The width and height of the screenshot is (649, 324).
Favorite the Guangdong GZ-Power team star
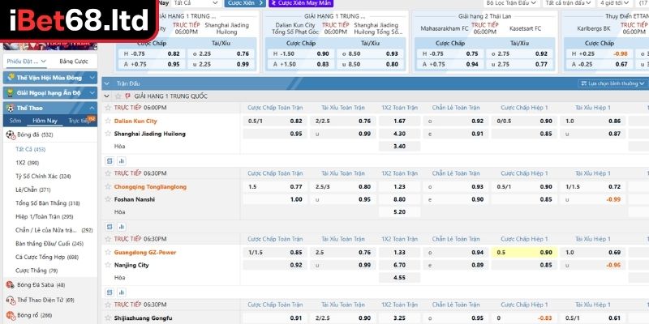(108, 252)
